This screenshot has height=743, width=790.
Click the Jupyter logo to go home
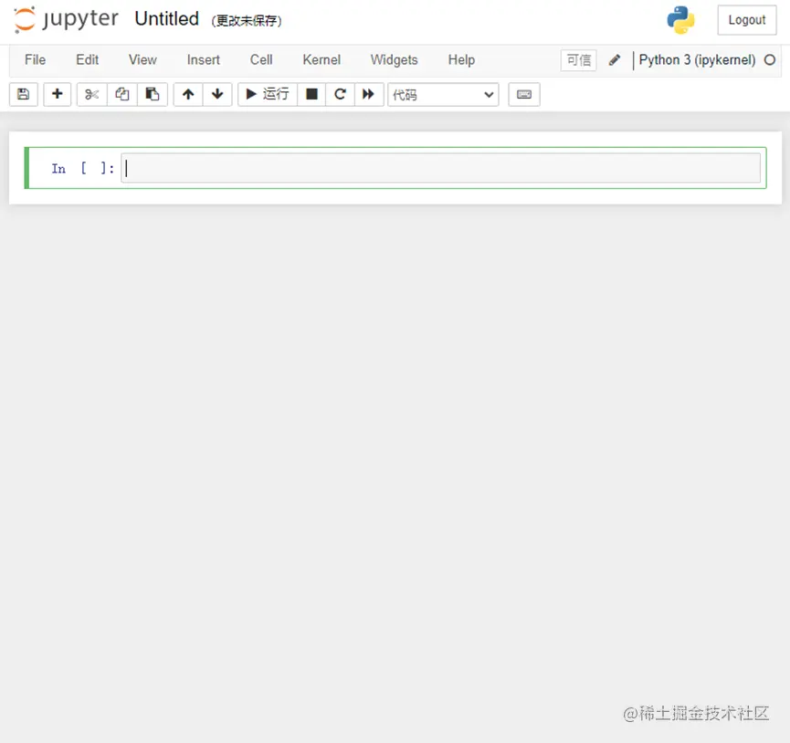coord(66,20)
